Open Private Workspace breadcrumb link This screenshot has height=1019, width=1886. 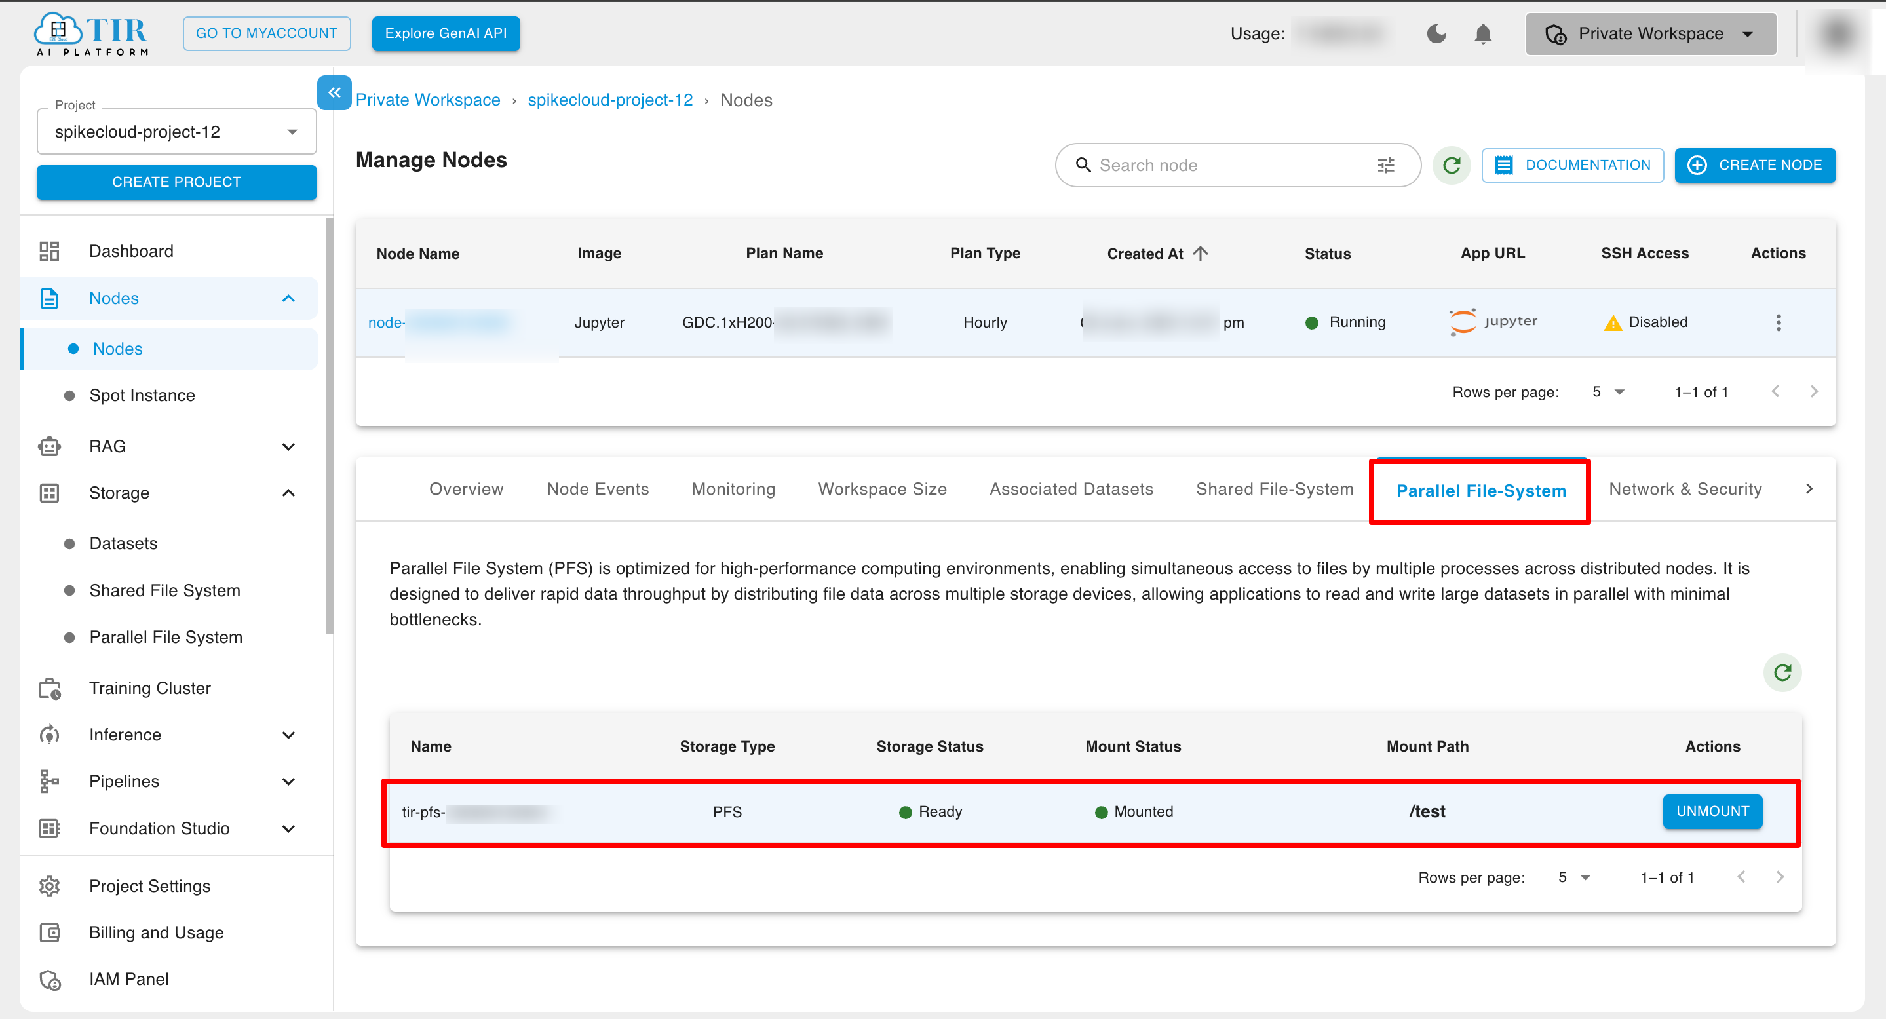tap(427, 100)
